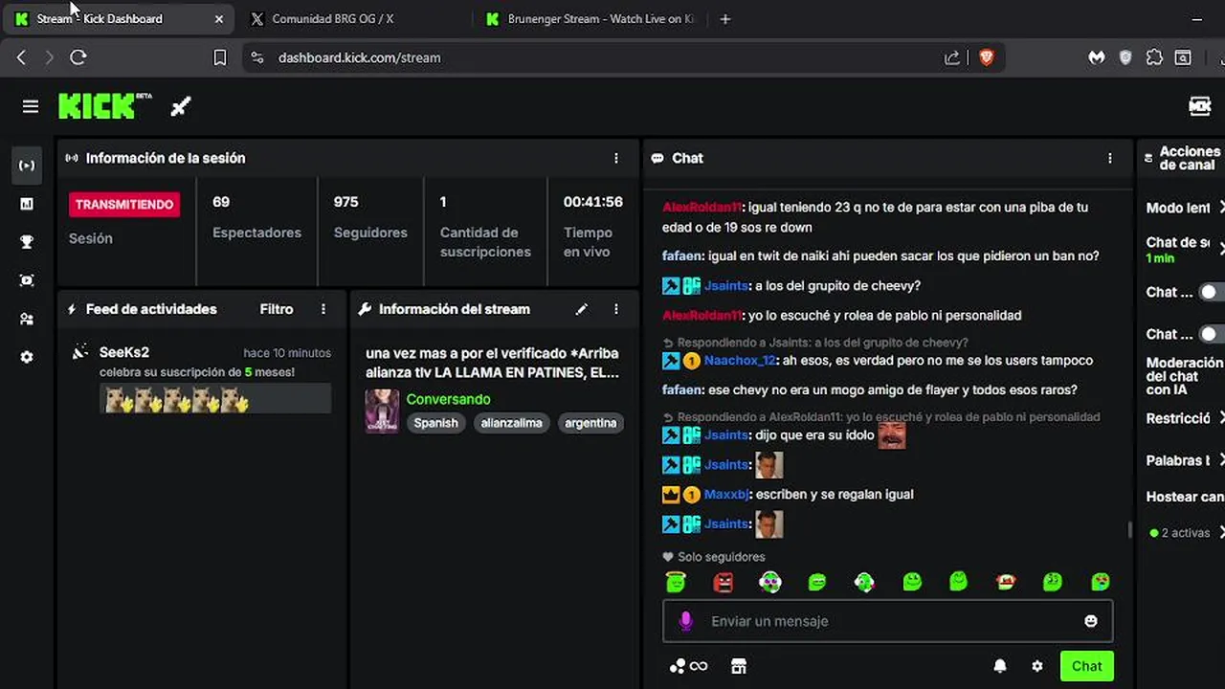This screenshot has height=689, width=1225.
Task: Click the Kick logo
Action: 104,105
